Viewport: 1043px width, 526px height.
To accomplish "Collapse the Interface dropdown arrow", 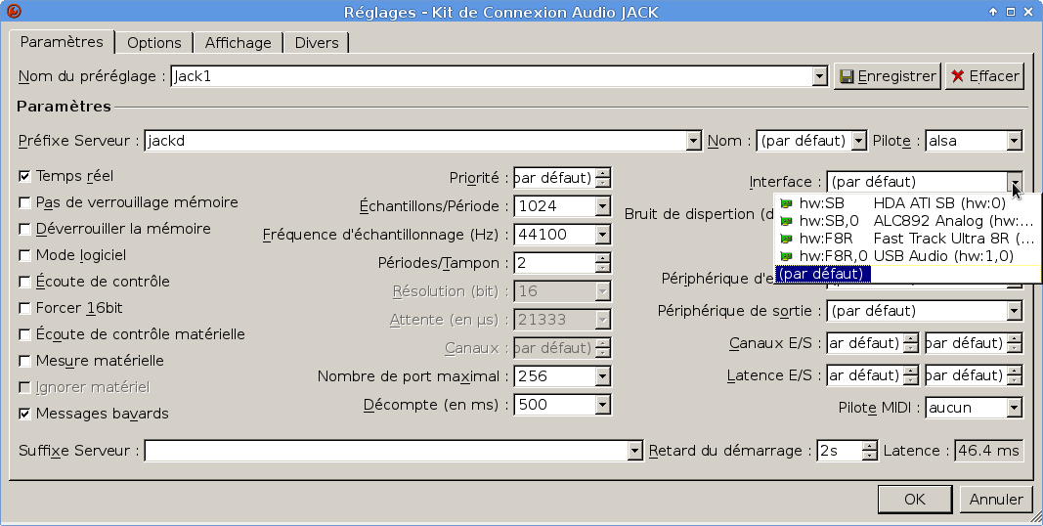I will [1014, 182].
